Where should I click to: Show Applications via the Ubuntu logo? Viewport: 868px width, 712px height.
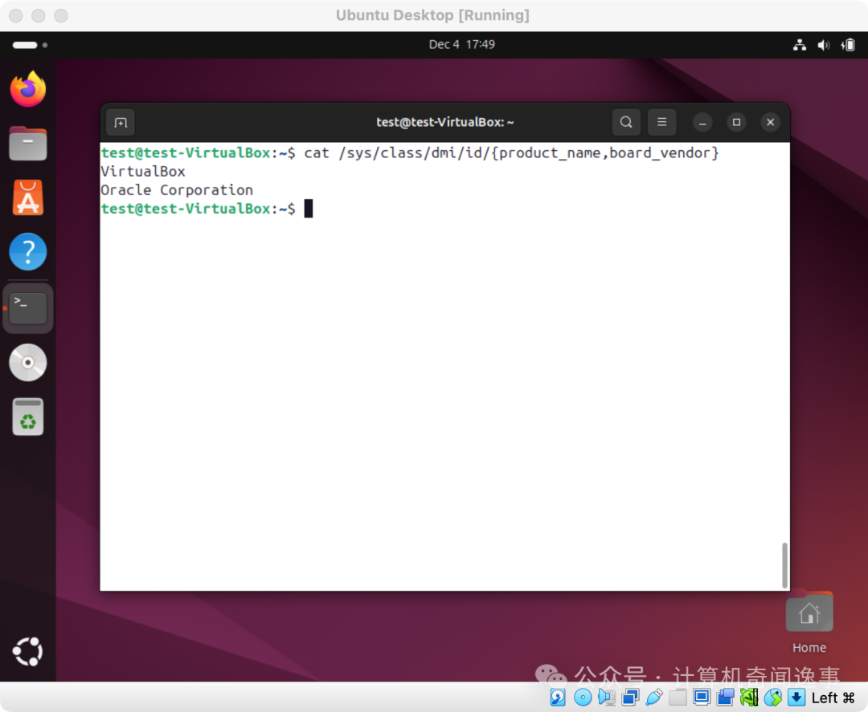click(x=28, y=652)
